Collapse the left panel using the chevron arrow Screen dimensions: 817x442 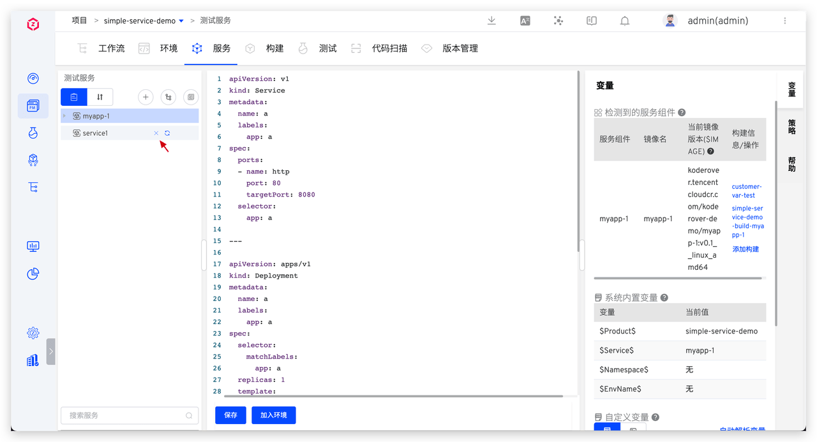pos(51,351)
